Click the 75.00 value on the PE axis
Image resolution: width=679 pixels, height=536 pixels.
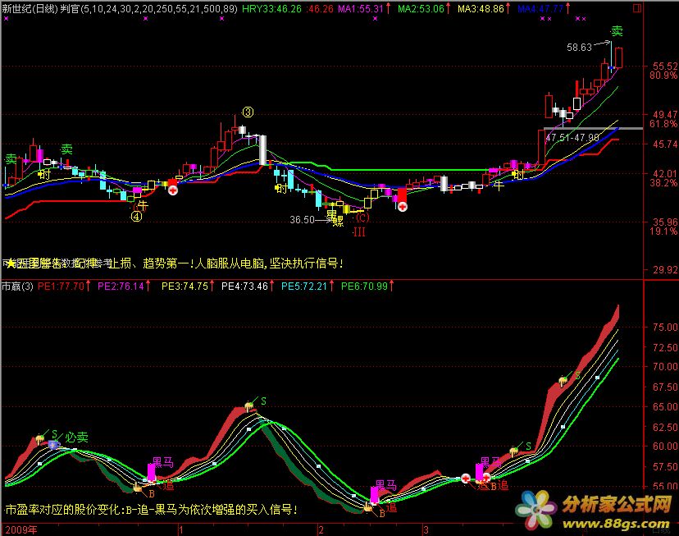(665, 328)
